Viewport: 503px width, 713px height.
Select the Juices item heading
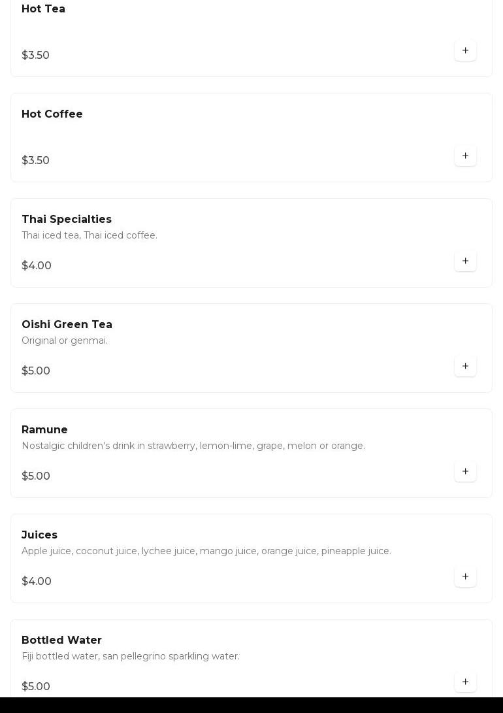(x=39, y=535)
